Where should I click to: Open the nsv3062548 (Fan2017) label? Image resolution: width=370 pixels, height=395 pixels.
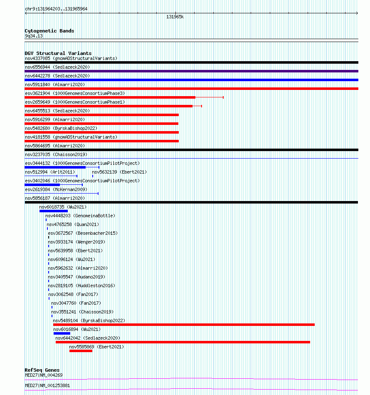coord(73,295)
